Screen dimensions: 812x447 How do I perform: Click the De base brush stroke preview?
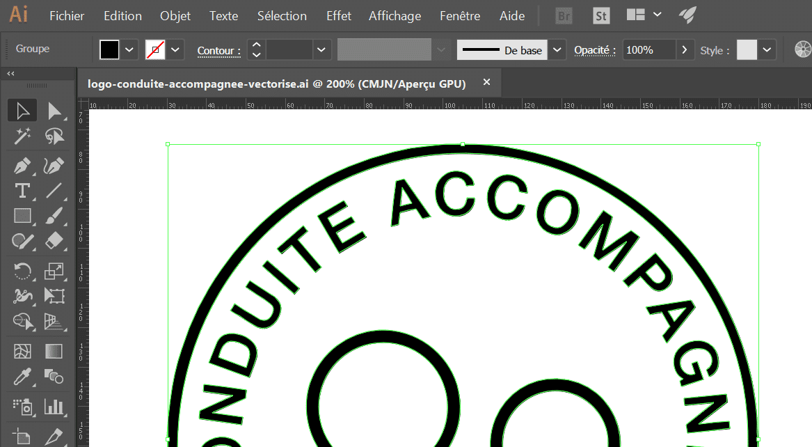pos(502,50)
